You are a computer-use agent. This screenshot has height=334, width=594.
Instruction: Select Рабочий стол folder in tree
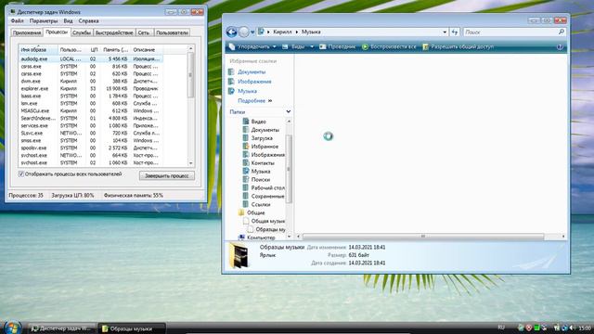(267, 188)
